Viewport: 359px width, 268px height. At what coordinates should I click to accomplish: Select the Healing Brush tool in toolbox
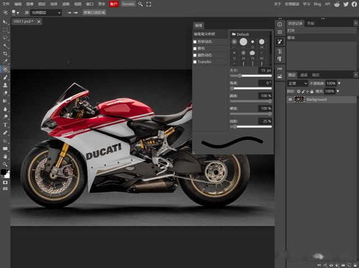coord(5,70)
